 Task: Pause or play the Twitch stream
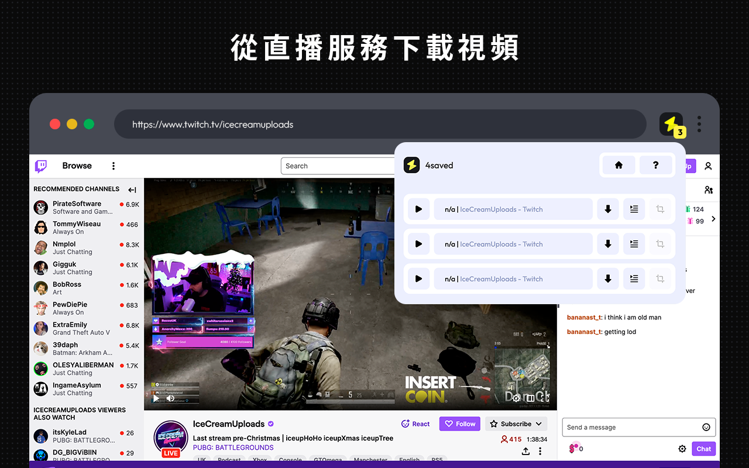click(x=156, y=398)
